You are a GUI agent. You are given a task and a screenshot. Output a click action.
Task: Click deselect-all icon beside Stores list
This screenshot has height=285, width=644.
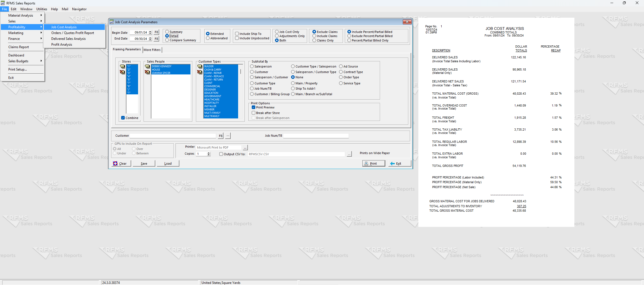[x=122, y=72]
